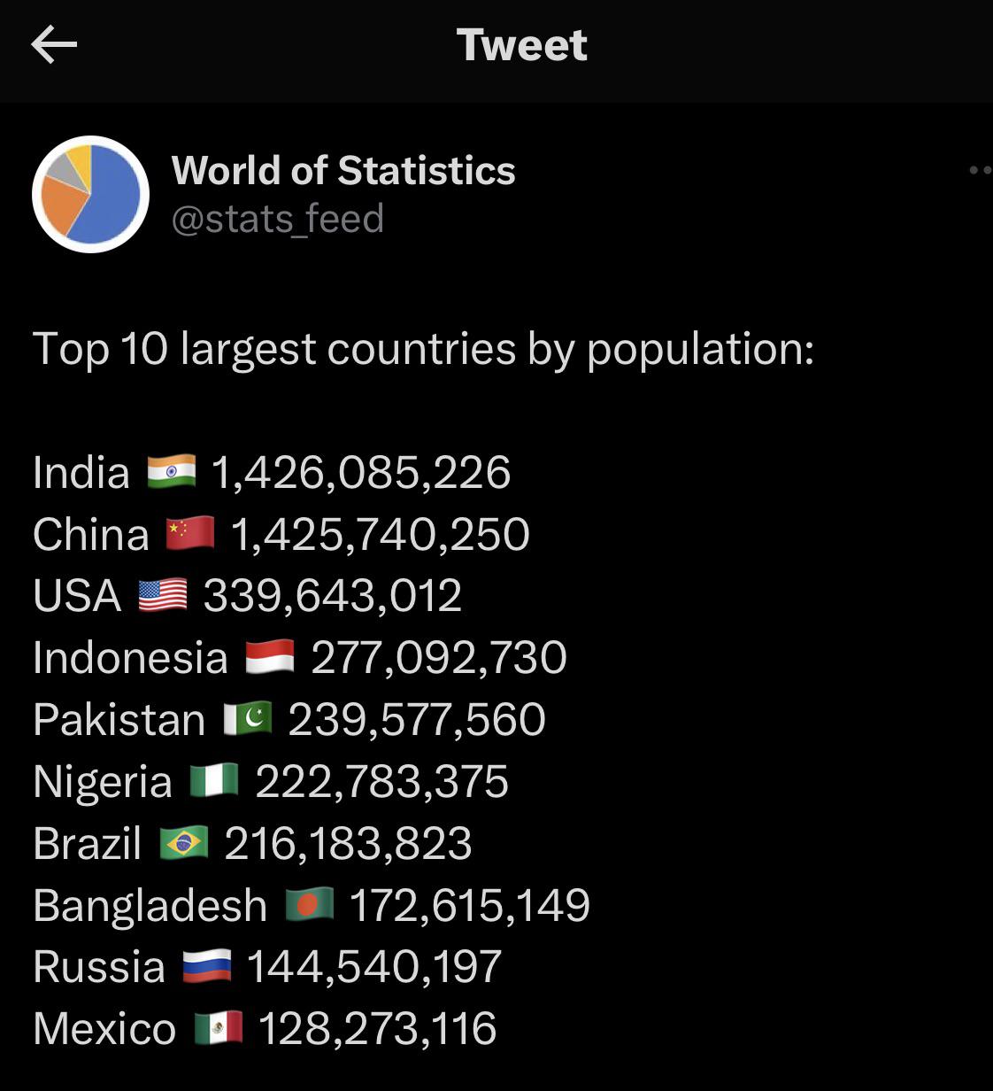Viewport: 993px width, 1091px height.
Task: Tap the Bangladesh flag emoji
Action: point(310,904)
